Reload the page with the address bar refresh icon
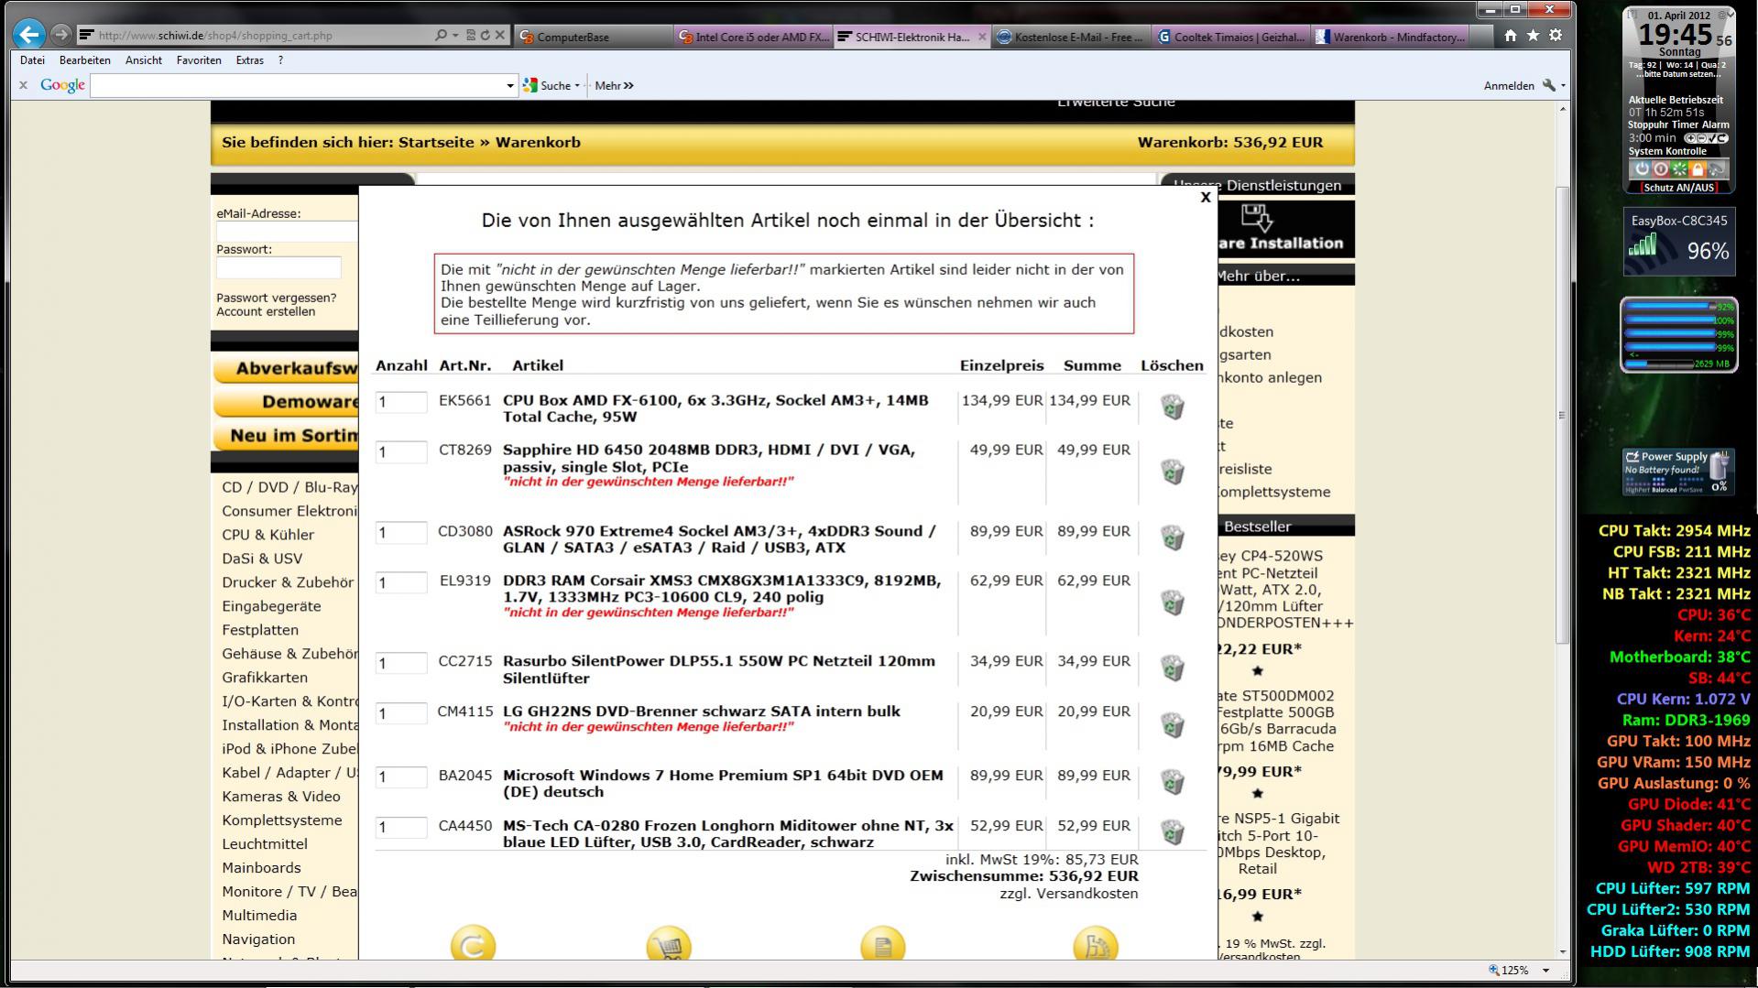The image size is (1758, 988). [485, 36]
